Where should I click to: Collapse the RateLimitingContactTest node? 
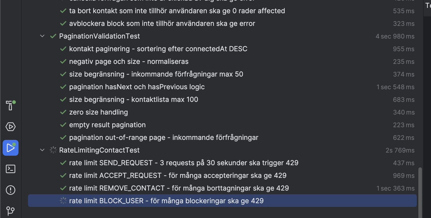42,150
